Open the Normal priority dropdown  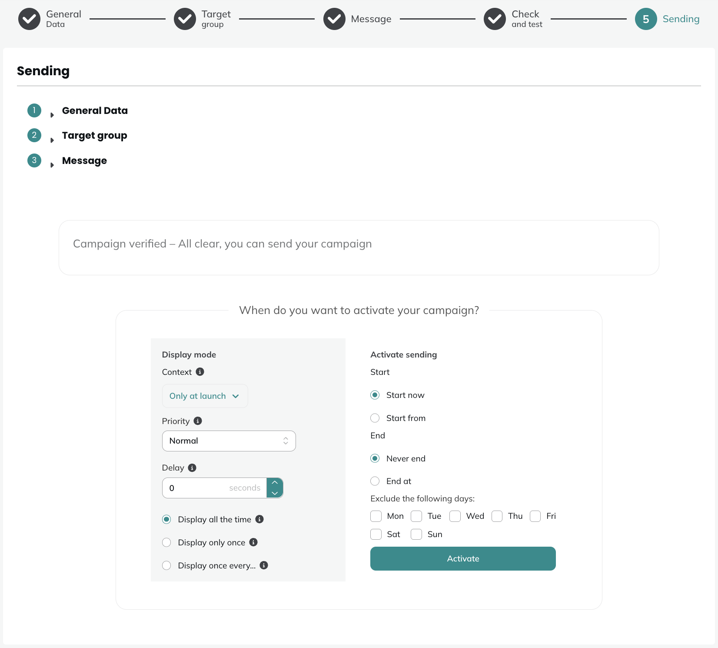tap(229, 441)
